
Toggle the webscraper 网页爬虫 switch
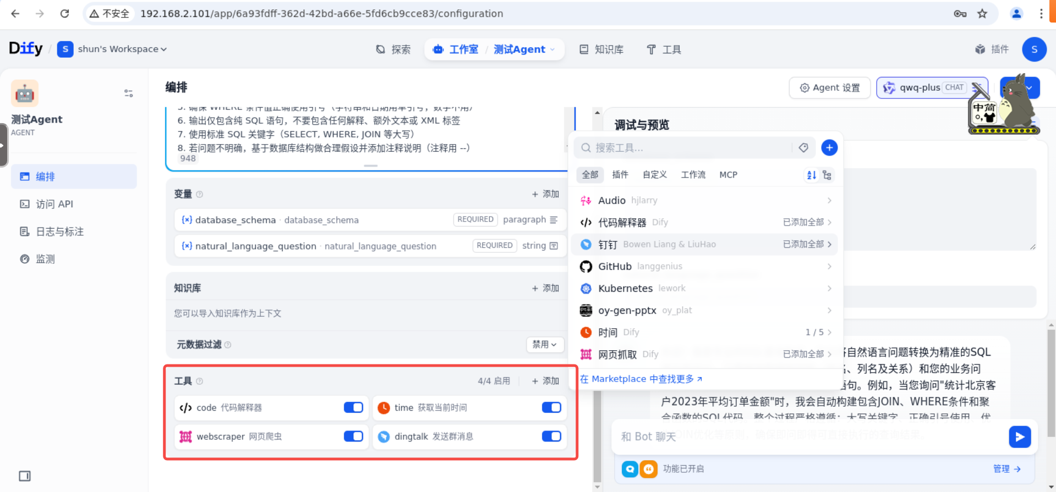353,436
